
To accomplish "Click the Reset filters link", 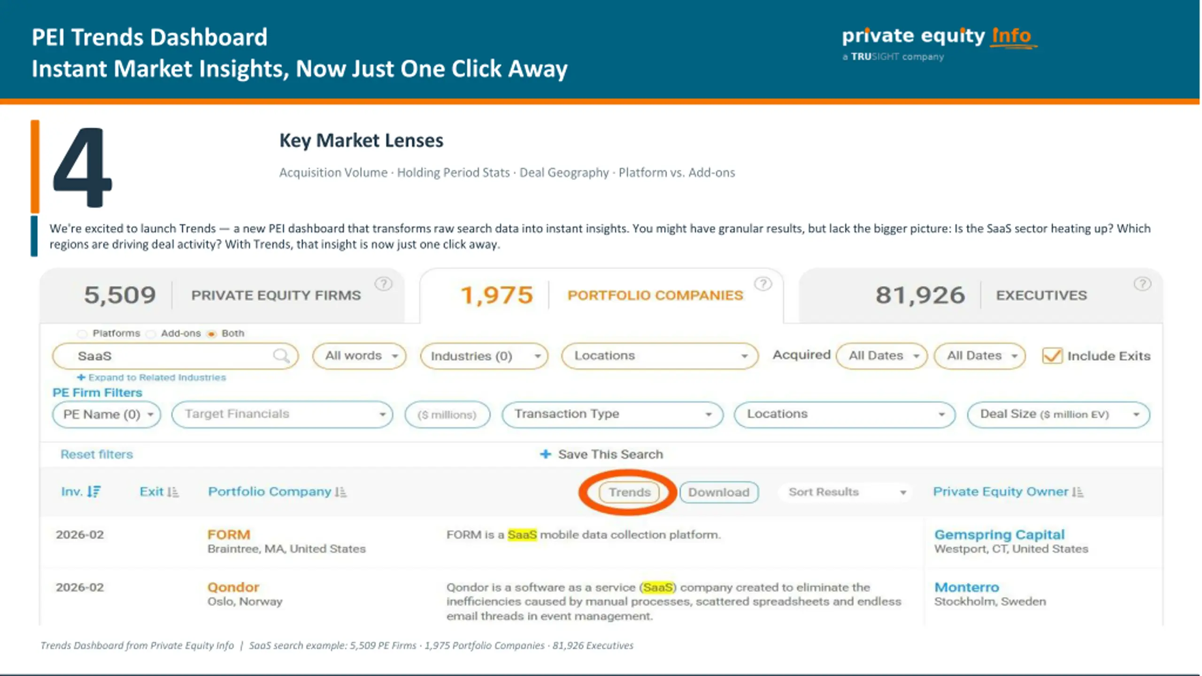I will pyautogui.click(x=97, y=454).
